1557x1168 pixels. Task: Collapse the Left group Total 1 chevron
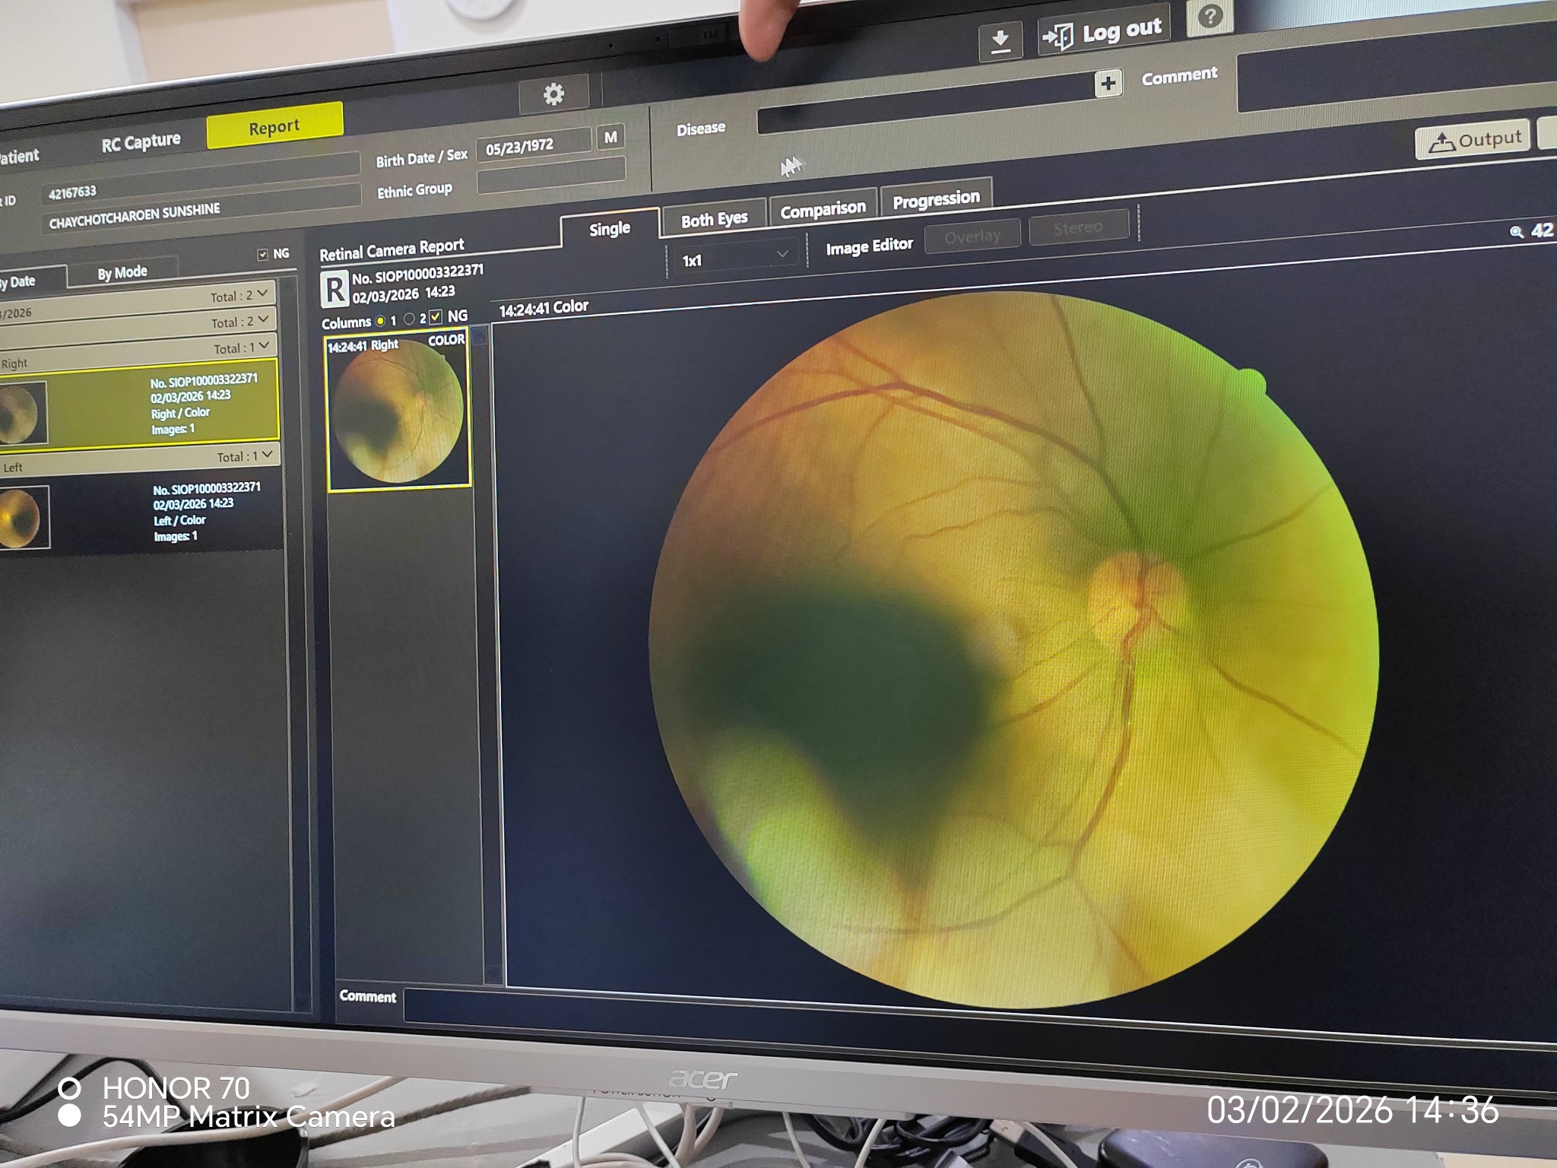(x=267, y=455)
